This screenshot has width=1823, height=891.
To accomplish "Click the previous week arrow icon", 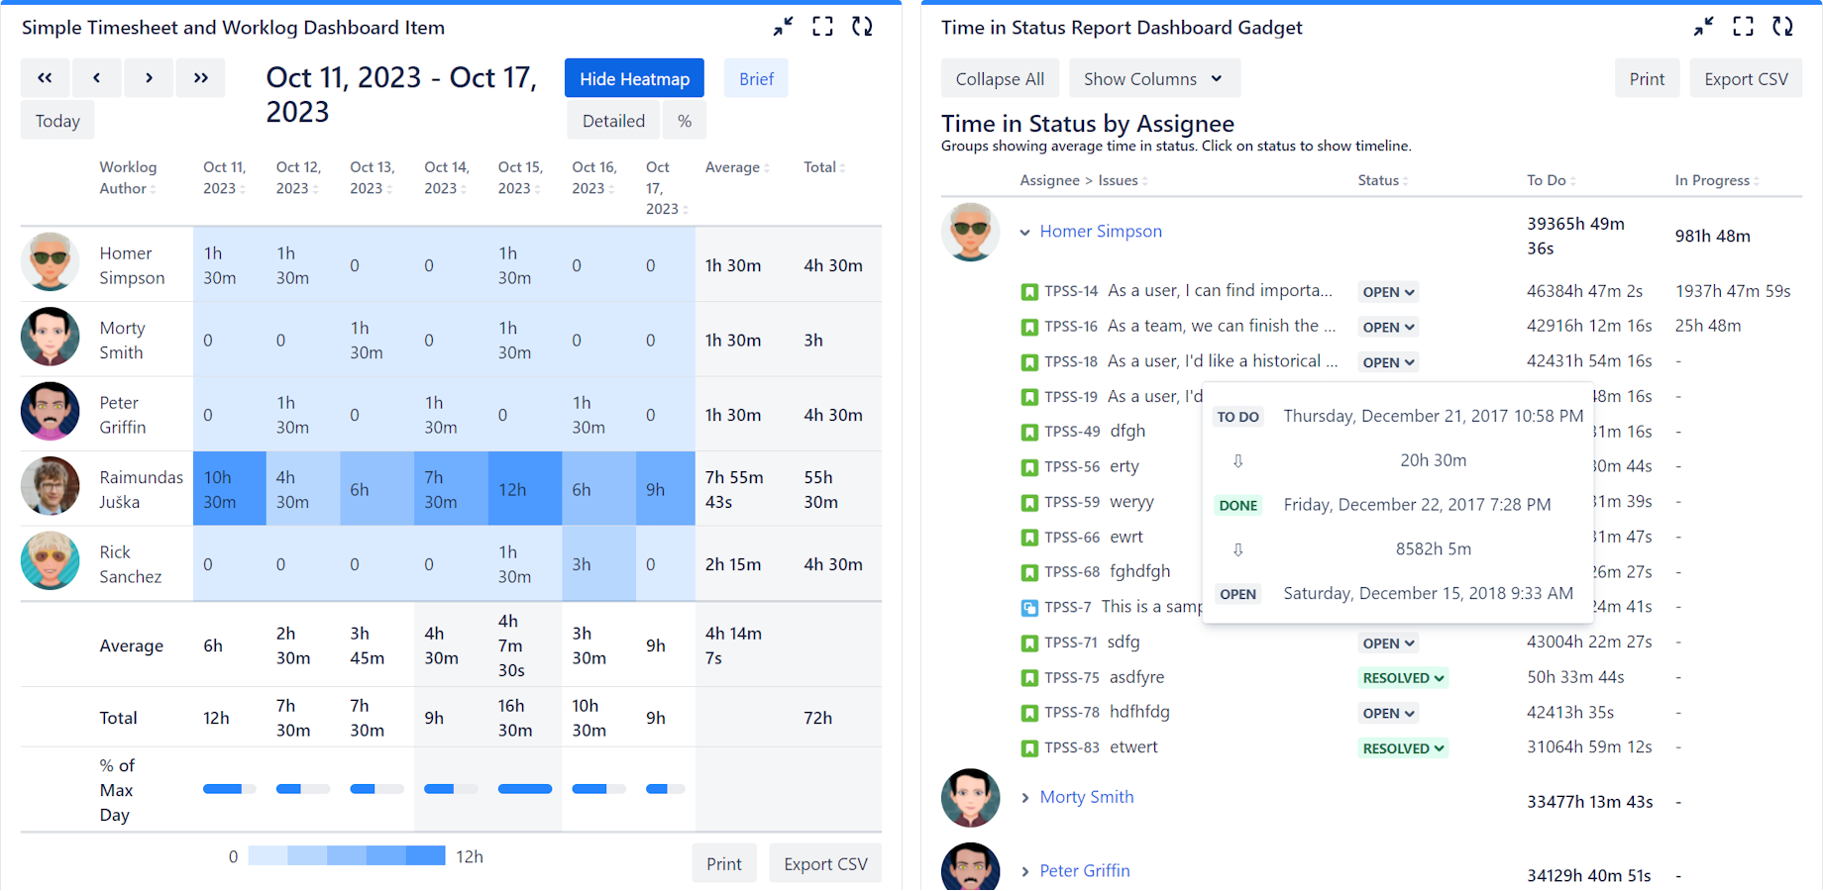I will [x=96, y=77].
